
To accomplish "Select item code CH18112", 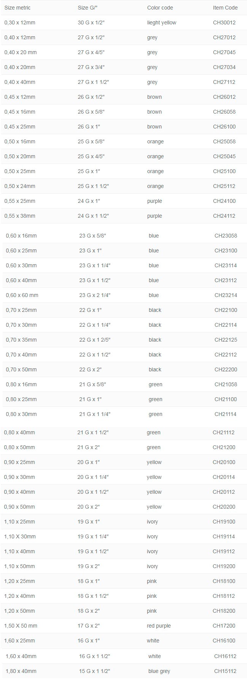I will pyautogui.click(x=224, y=596).
